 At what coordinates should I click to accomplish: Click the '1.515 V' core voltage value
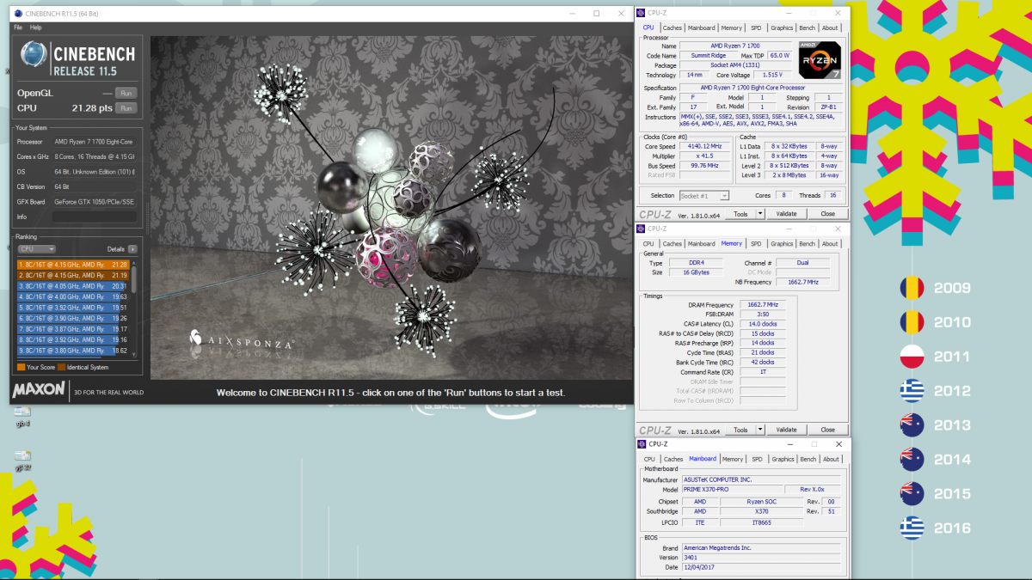point(771,75)
